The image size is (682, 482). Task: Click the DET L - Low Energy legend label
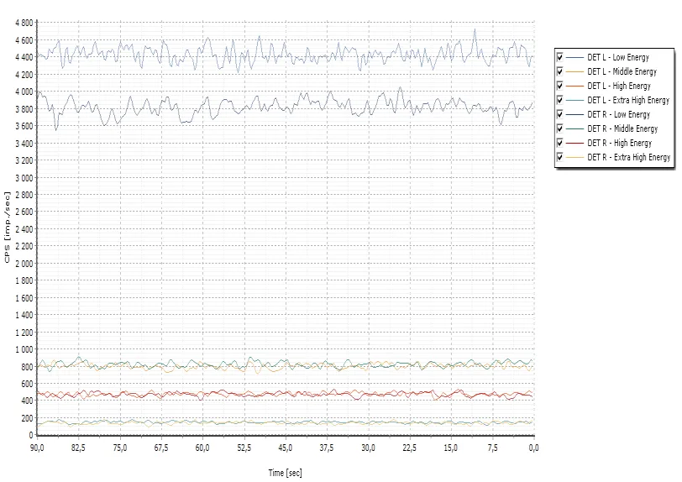click(x=618, y=57)
